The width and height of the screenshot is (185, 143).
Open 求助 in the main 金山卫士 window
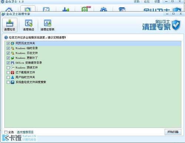coord(137,1)
